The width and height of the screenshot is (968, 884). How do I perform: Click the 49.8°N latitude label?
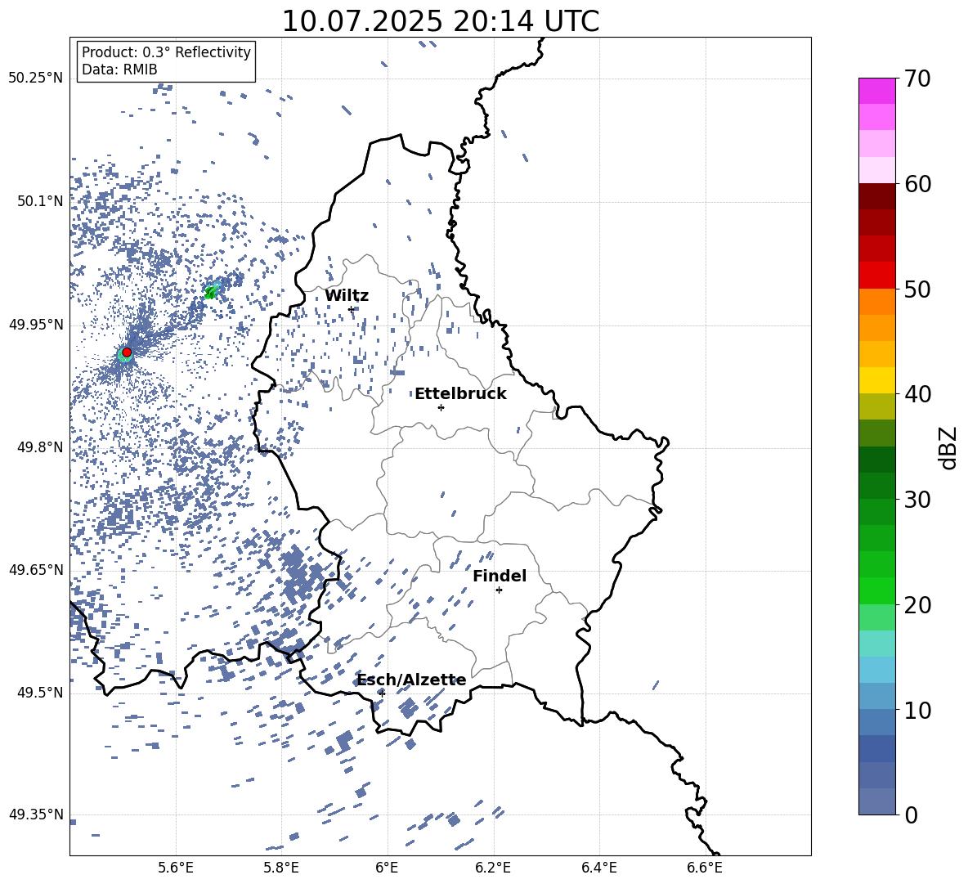40,447
